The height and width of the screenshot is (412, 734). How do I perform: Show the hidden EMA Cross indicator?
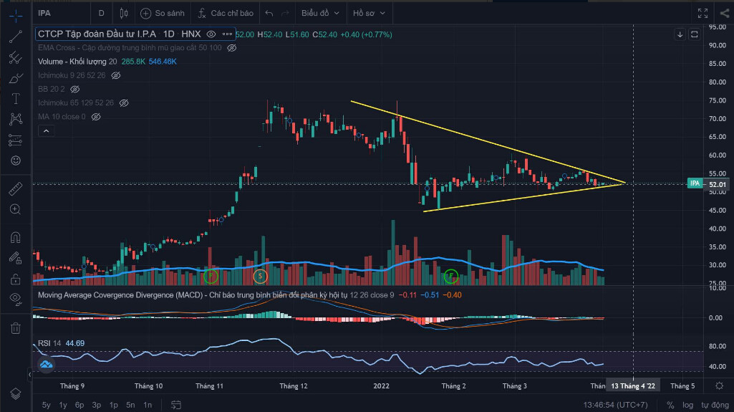[x=231, y=48]
